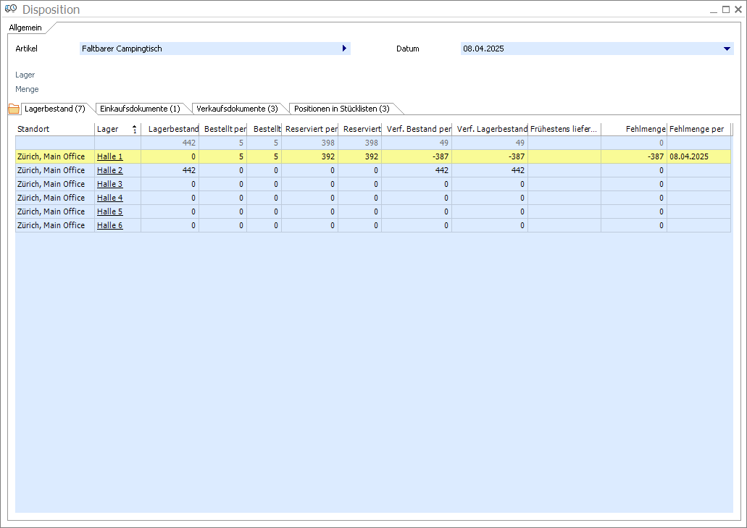This screenshot has height=528, width=747.
Task: Open the Halle 2 warehouse link
Action: pos(109,170)
